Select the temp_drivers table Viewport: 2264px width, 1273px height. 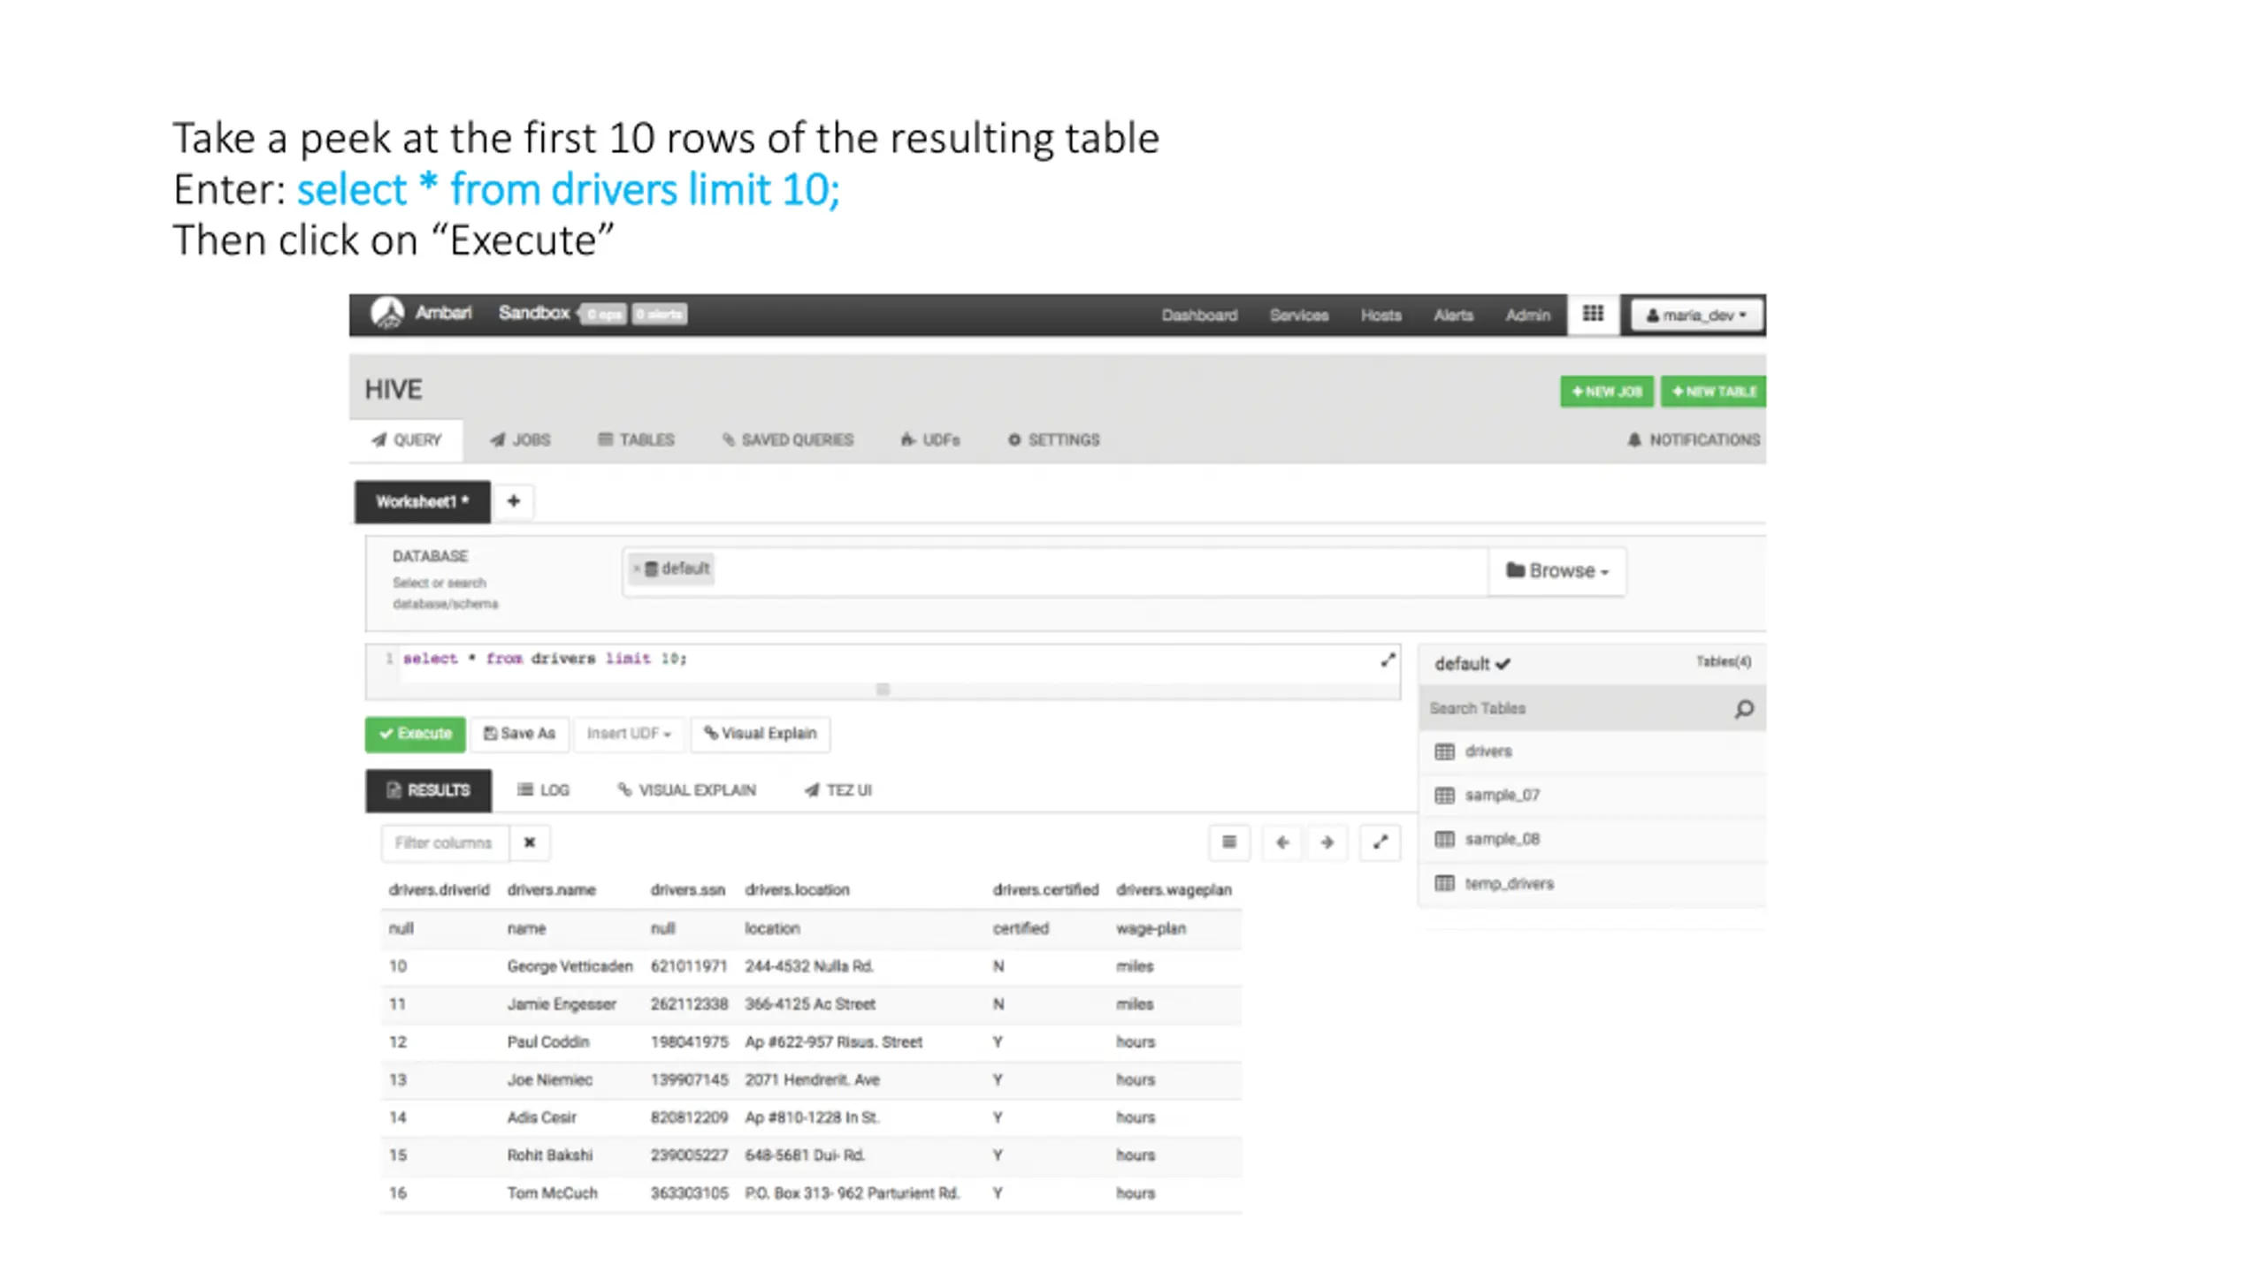tap(1592, 883)
